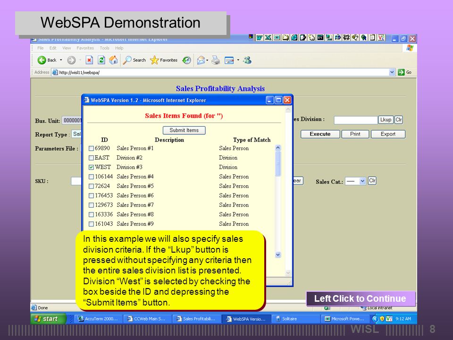Screen dimensions: 453x340
Task: Click the green Back arrow icon
Action: click(42, 60)
